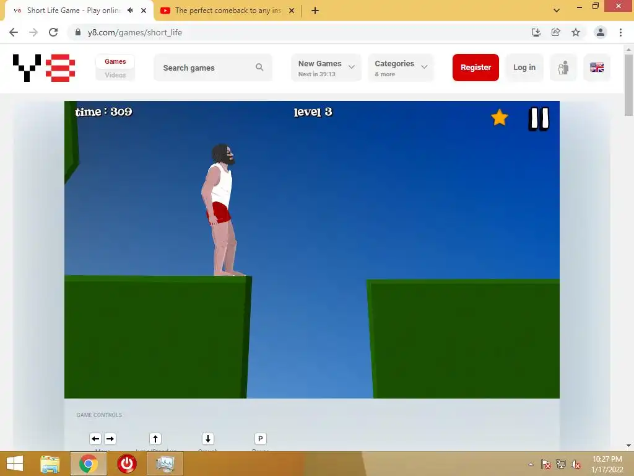Click the right arrow key control icon
The width and height of the screenshot is (634, 476).
tap(110, 439)
